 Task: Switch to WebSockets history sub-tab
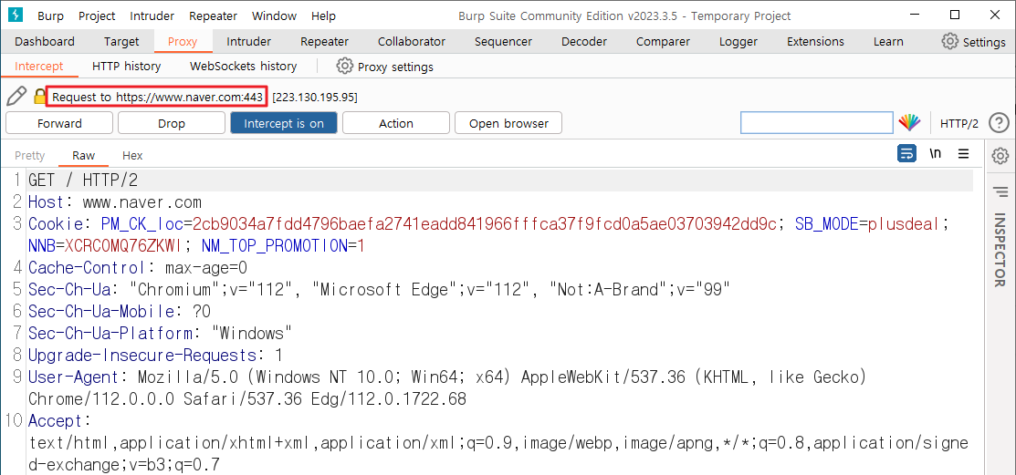tap(243, 66)
